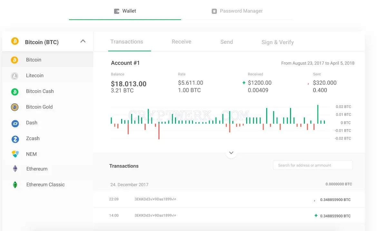The height and width of the screenshot is (231, 378).
Task: Open the Transactions tab
Action: (127, 42)
